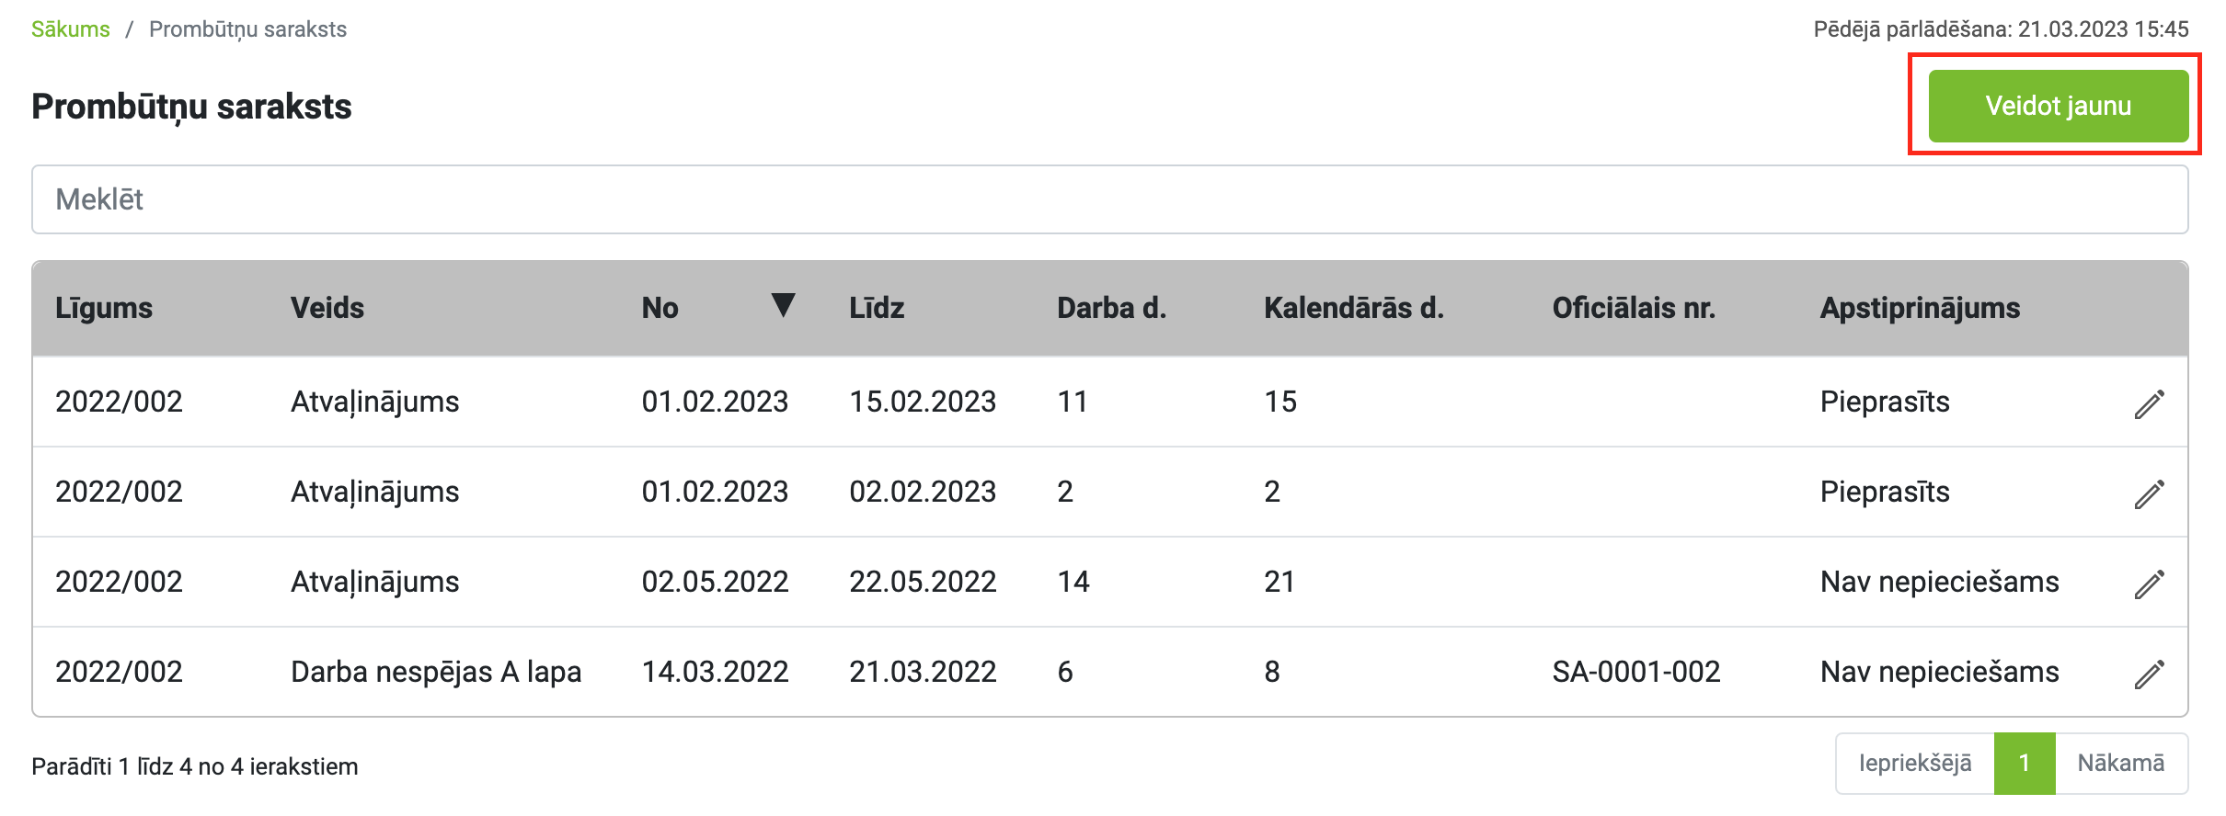
Task: Sort by the Līgums column header
Action: [104, 308]
